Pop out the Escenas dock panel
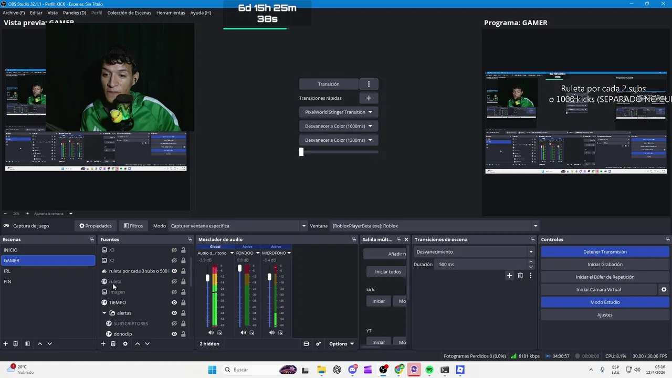 (x=92, y=239)
